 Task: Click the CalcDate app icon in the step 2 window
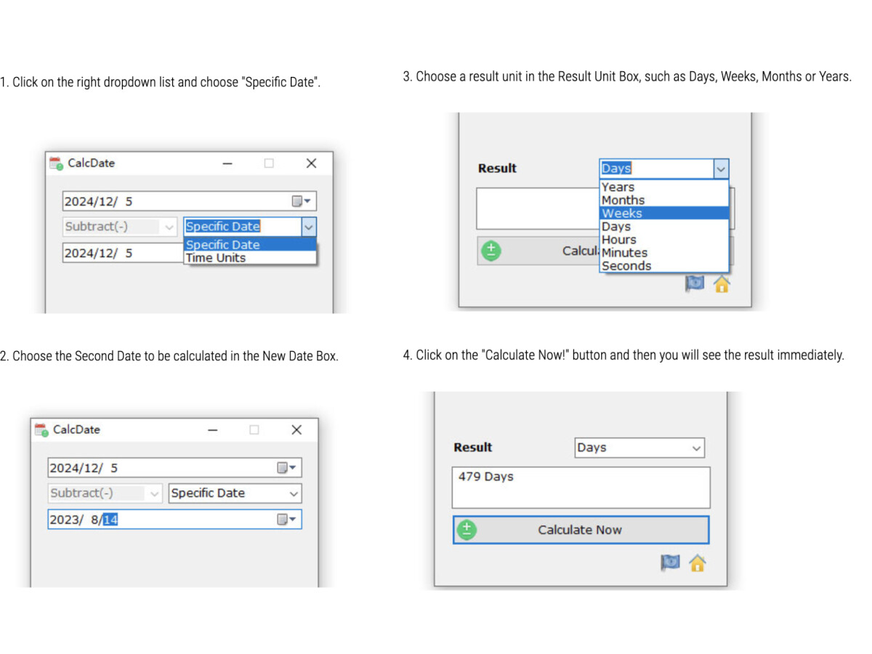[x=41, y=430]
